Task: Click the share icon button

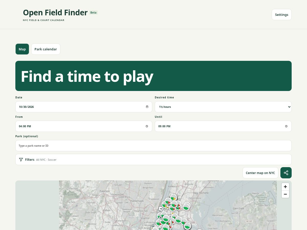Action: tap(286, 173)
